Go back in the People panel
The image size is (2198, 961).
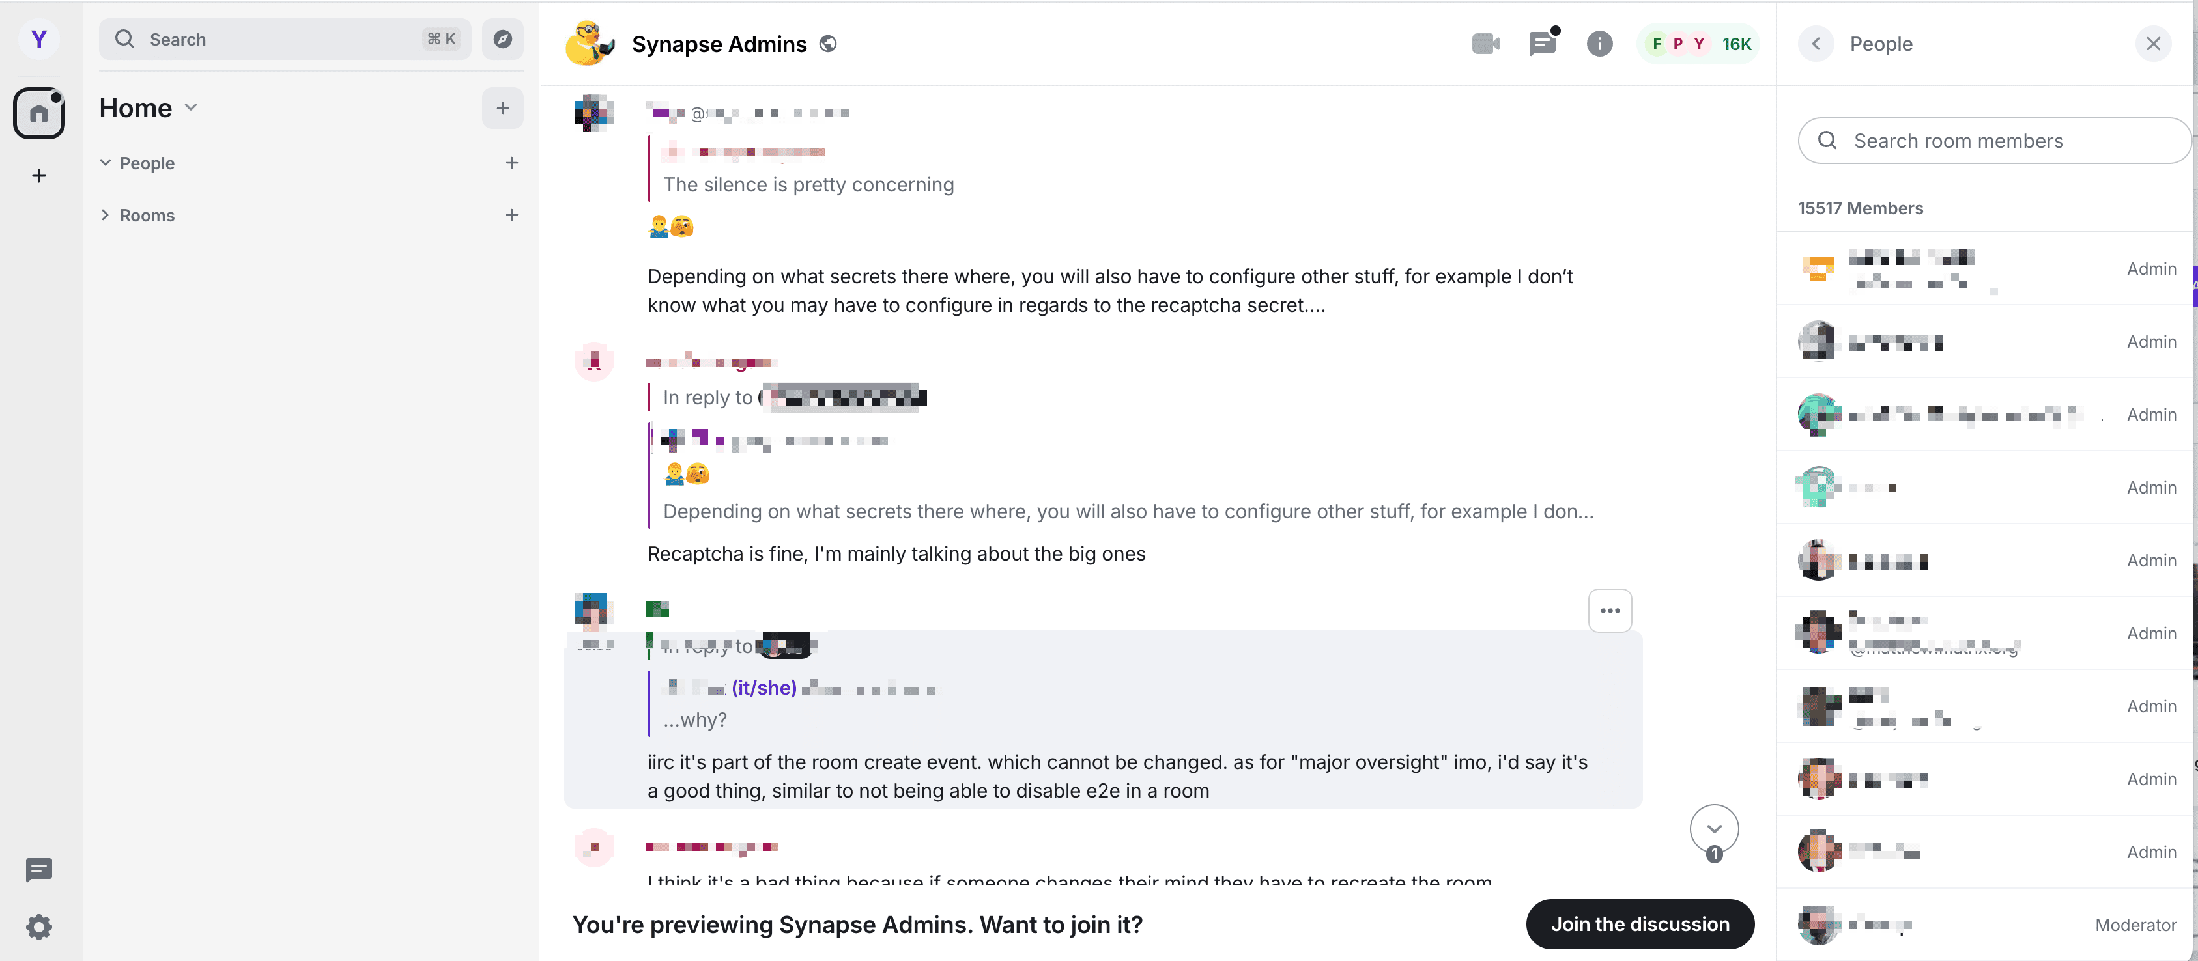tap(1816, 44)
